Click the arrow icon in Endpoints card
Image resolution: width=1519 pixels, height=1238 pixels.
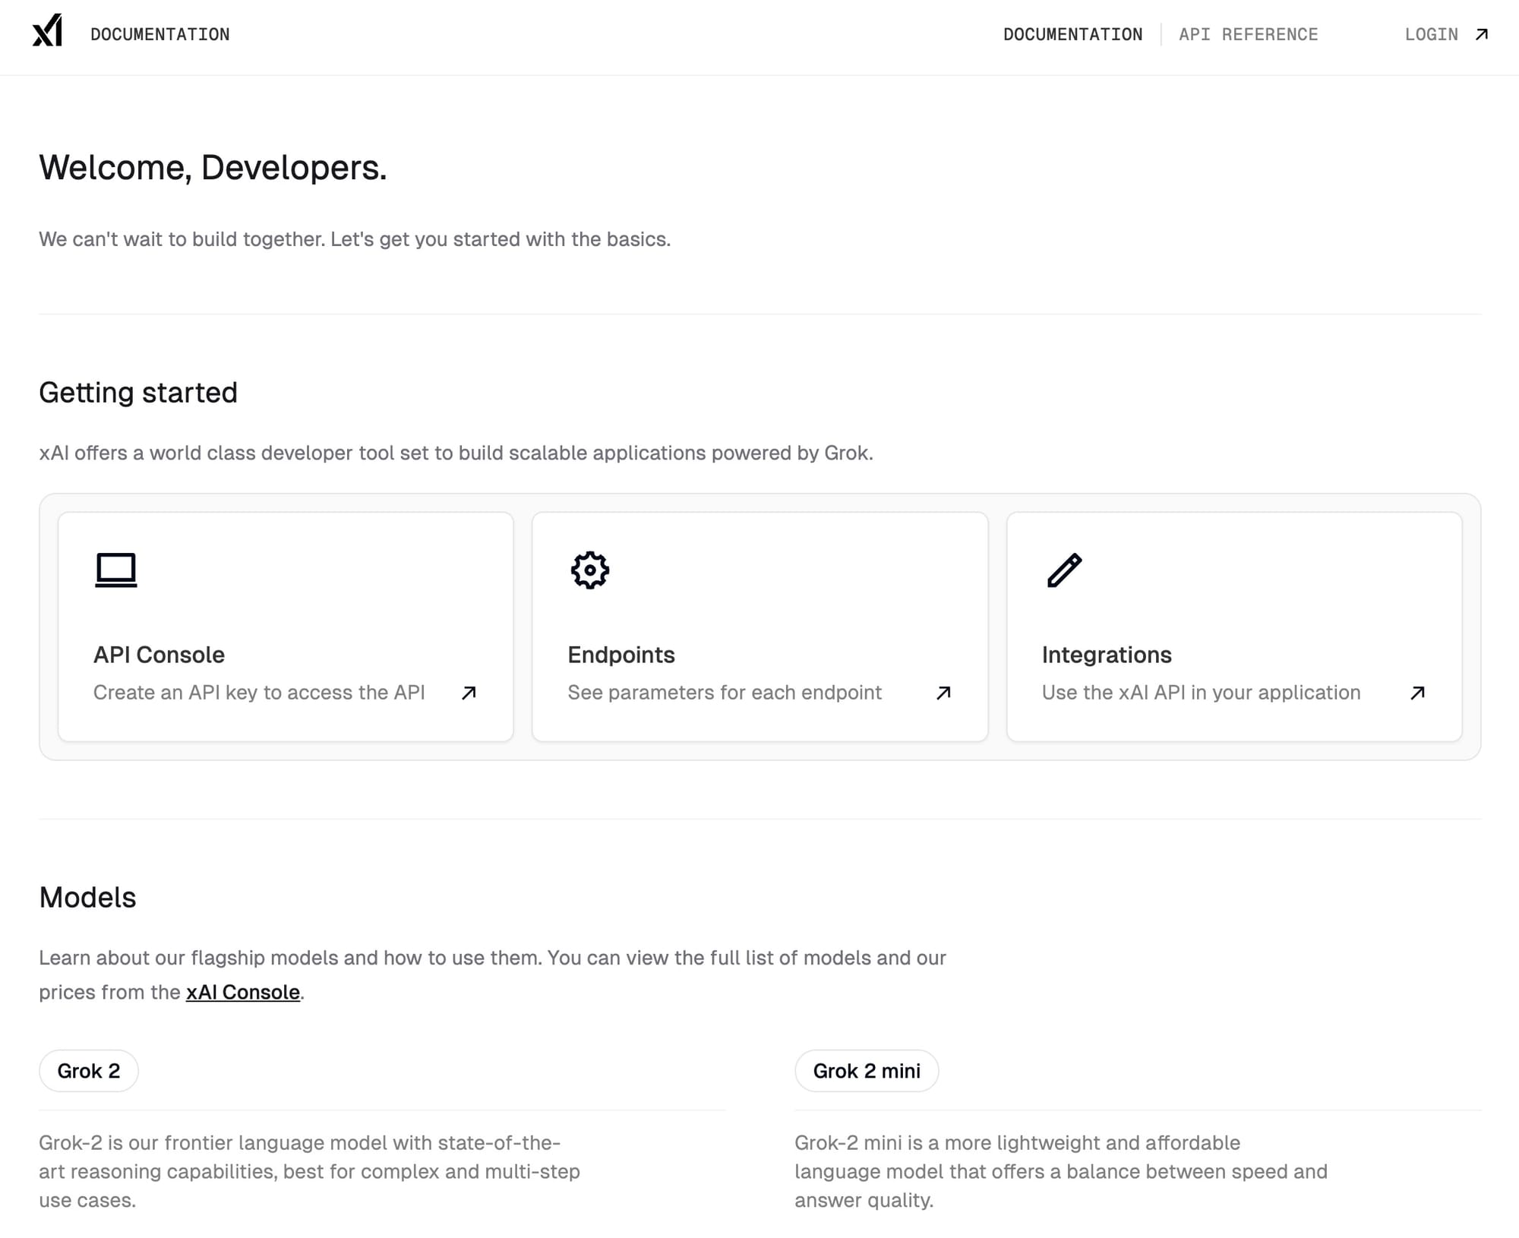click(x=943, y=693)
